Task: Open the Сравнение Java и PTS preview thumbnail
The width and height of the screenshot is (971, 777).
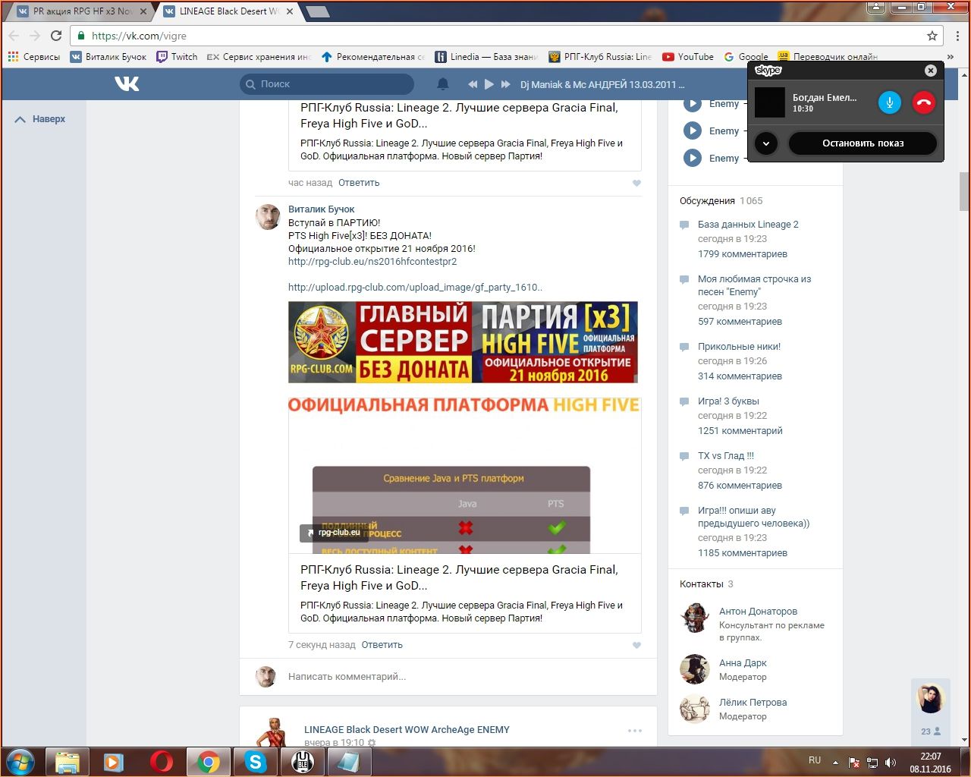Action: (464, 476)
